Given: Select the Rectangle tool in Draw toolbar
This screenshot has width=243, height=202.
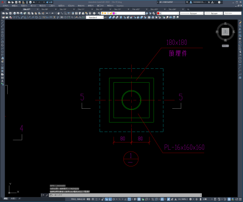Looking at the screenshot, I should pos(2,36).
